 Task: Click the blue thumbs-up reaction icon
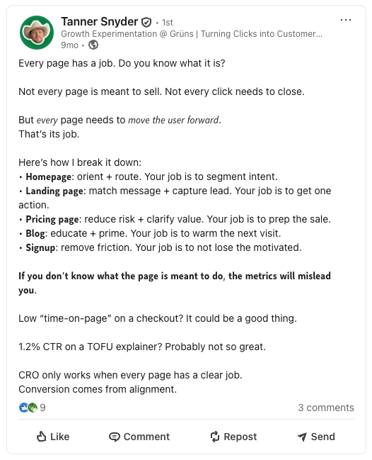coord(23,407)
